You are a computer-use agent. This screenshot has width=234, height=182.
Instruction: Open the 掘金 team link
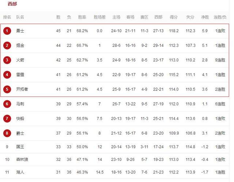coord(20,46)
